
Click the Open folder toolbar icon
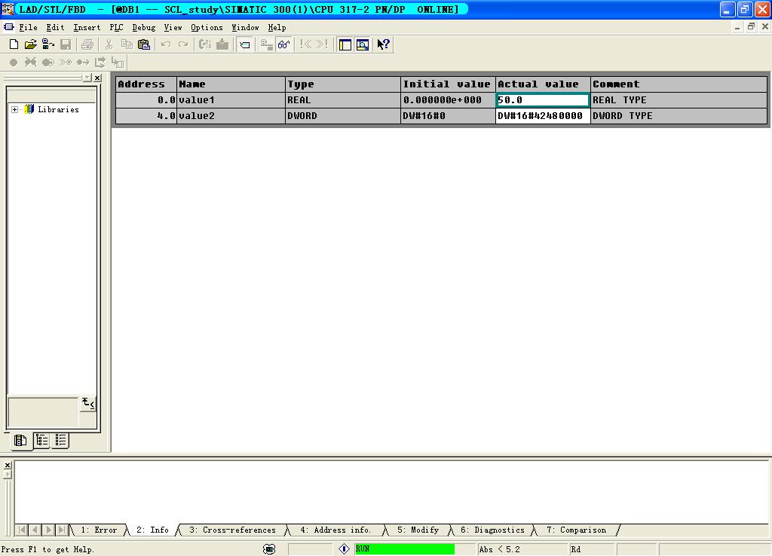pyautogui.click(x=30, y=44)
